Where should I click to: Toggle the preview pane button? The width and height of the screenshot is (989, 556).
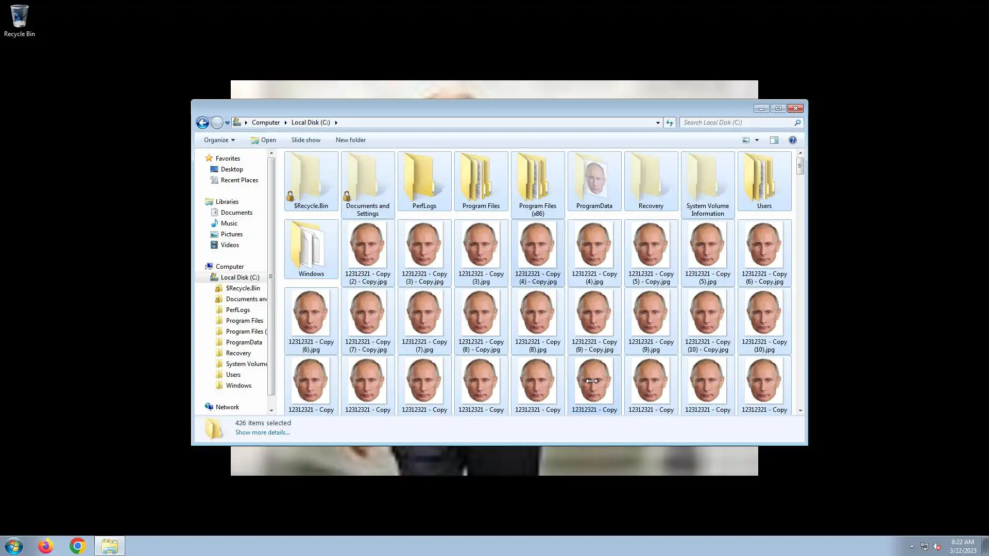tap(774, 140)
